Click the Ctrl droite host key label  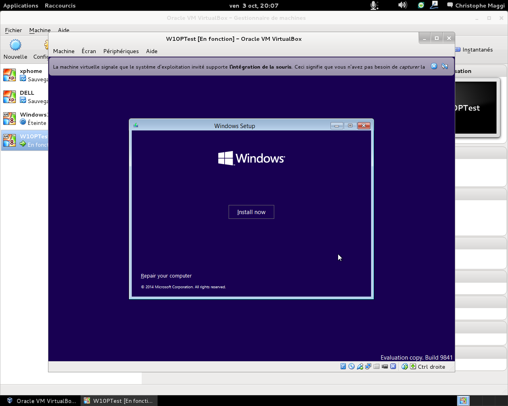coord(431,367)
